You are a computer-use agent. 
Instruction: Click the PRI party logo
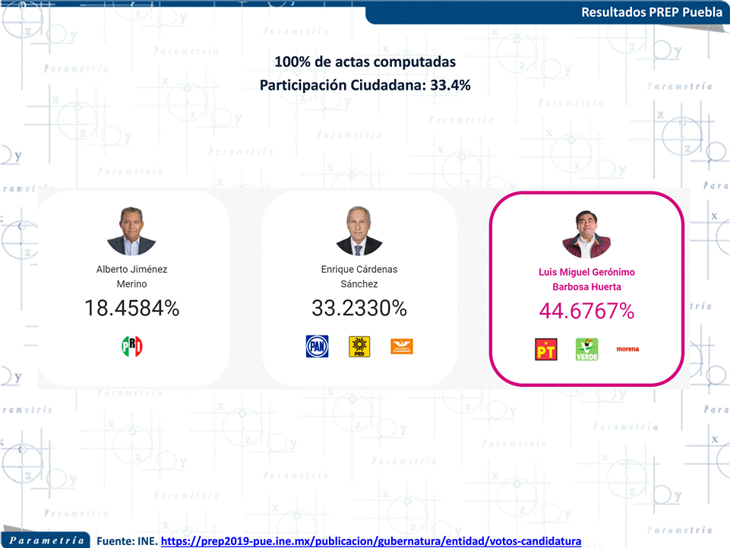[131, 347]
